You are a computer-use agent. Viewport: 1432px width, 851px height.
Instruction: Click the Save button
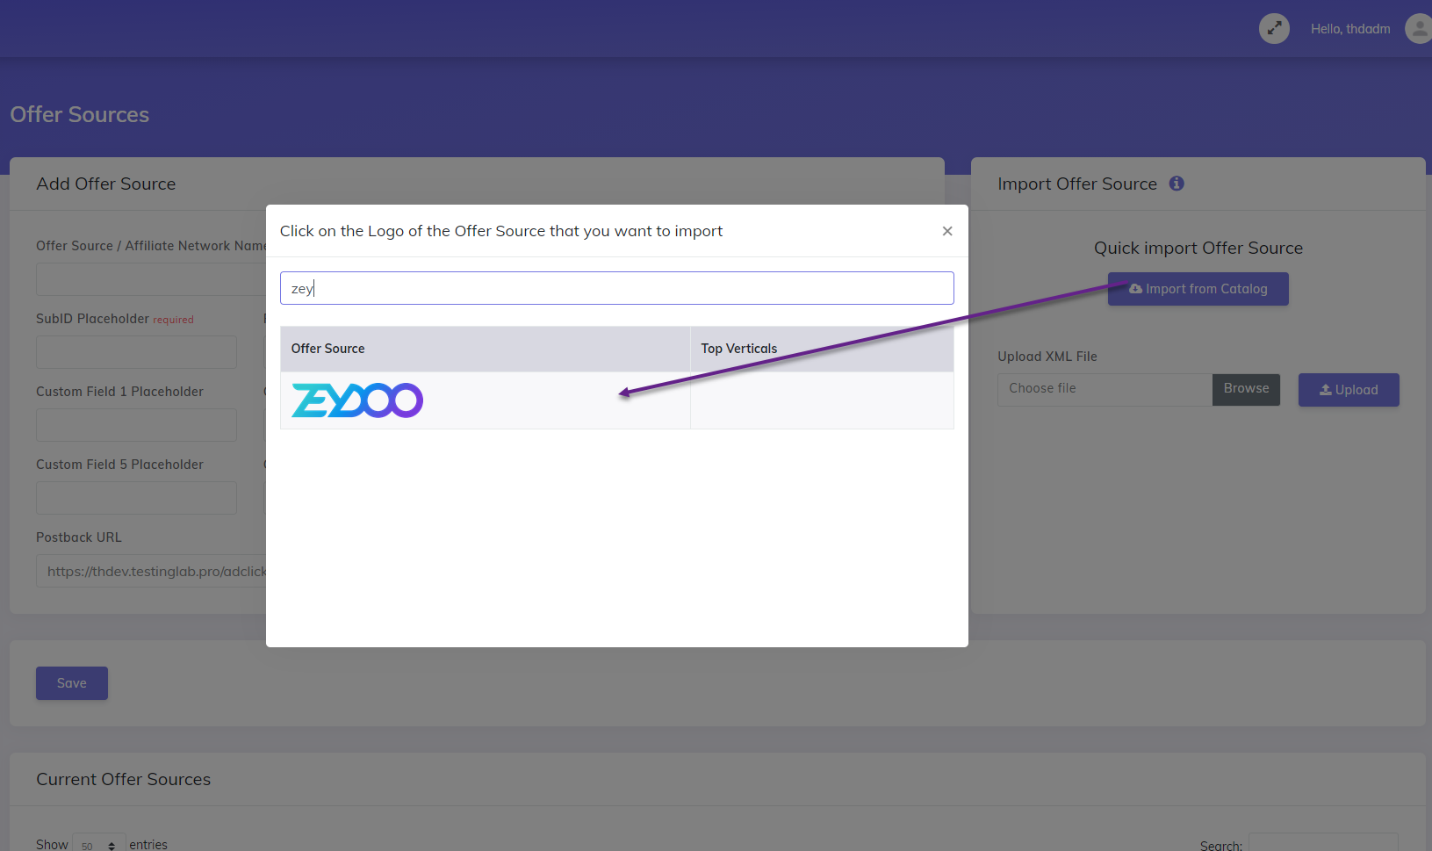[x=72, y=683]
